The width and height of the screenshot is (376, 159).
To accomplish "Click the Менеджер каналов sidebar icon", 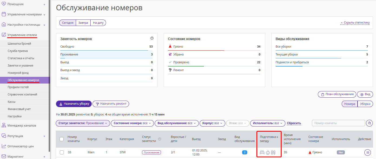I will [4, 125].
